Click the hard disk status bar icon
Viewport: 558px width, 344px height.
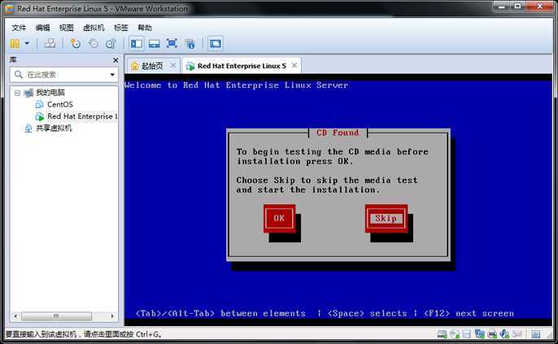[x=442, y=334]
